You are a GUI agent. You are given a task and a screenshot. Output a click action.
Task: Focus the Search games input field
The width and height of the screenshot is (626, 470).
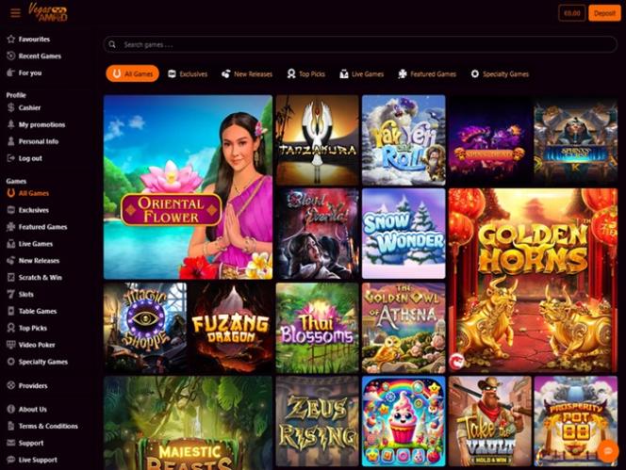click(x=360, y=44)
